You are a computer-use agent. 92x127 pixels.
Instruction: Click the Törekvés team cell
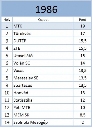coord(43,34)
